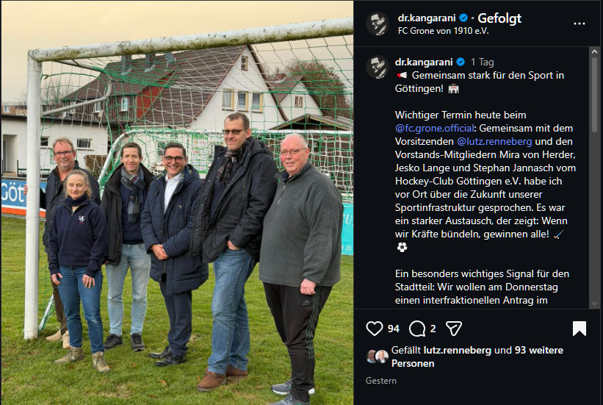Viewport: 603px width, 405px height.
Task: Click the avatar beside the caption
Action: [x=378, y=67]
